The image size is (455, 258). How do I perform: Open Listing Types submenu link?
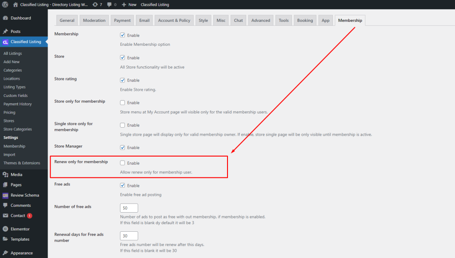pyautogui.click(x=15, y=87)
